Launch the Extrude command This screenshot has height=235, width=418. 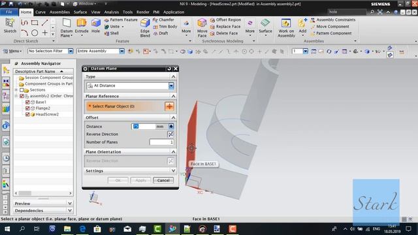click(x=82, y=26)
